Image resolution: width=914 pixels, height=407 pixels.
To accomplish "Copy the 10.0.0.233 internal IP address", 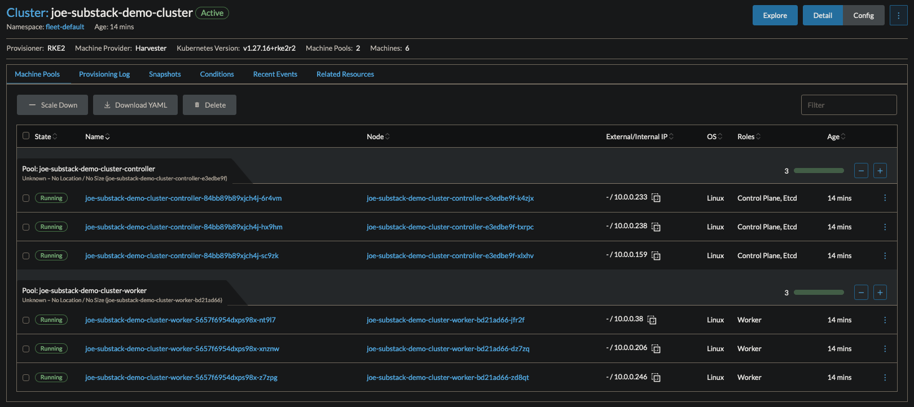I will pos(656,198).
